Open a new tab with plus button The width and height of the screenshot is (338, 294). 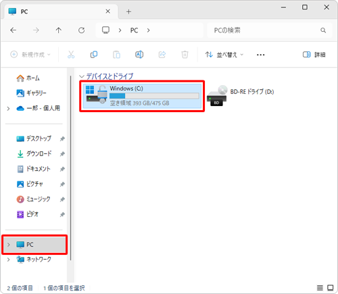(128, 11)
